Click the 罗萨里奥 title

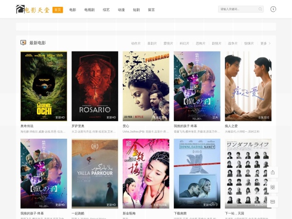(x=78, y=126)
